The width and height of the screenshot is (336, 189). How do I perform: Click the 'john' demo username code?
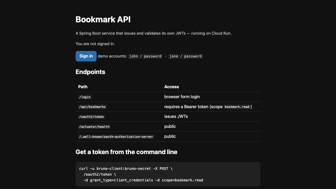point(134,56)
